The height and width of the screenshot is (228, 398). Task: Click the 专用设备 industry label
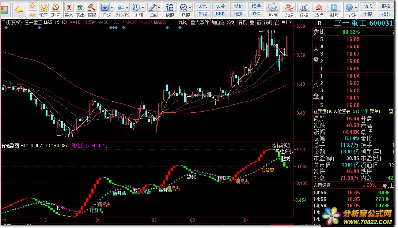322,185
